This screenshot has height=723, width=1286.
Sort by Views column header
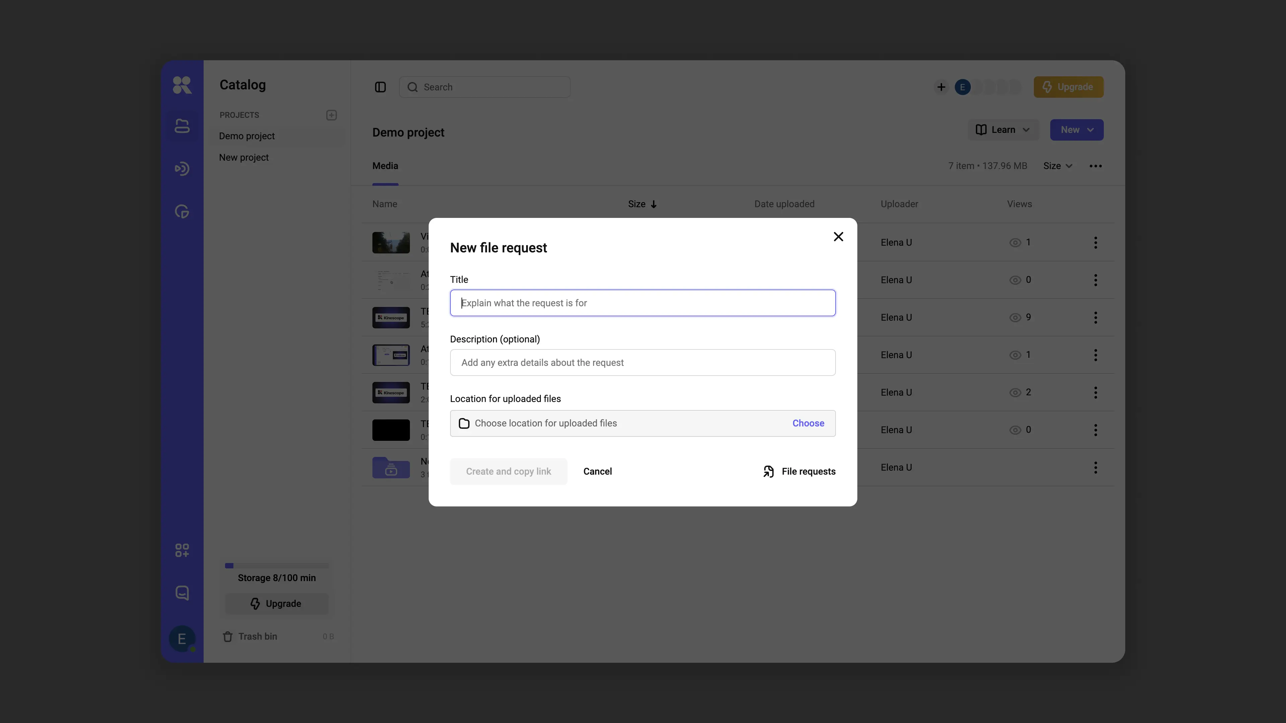tap(1019, 204)
